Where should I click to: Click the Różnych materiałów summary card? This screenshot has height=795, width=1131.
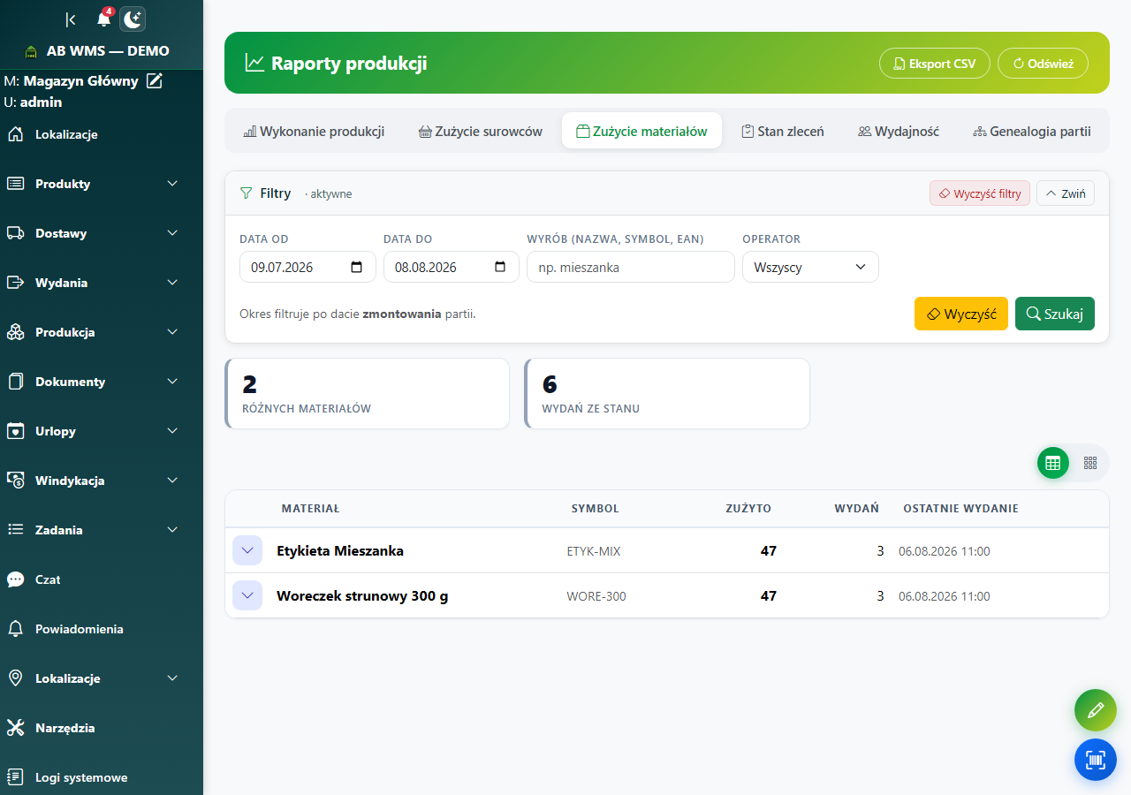coord(368,394)
